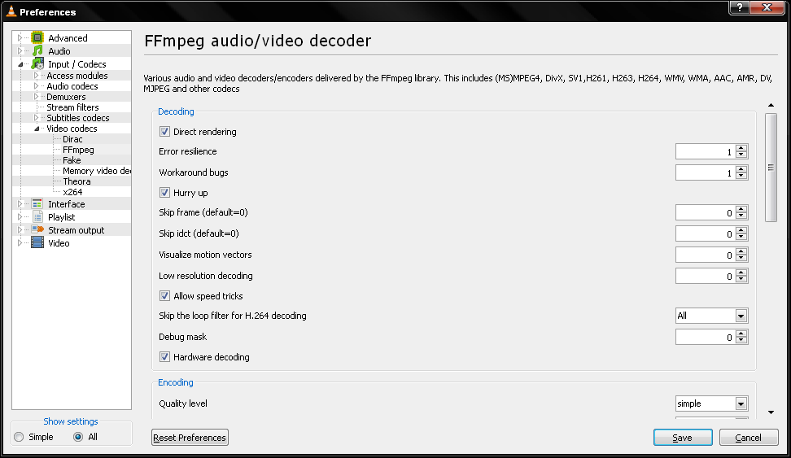Screen dimensions: 791x458
Task: Open the Skip the loop filter dropdown
Action: (740, 316)
